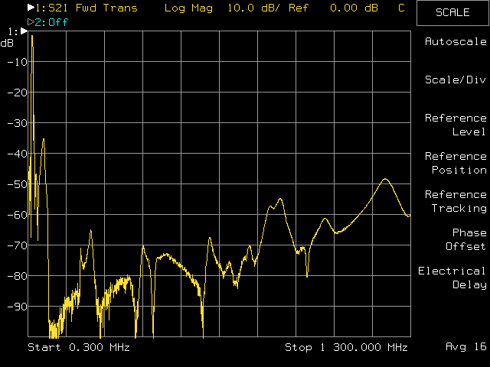Click the 'Start 0.300 MHz' label
490x367 pixels.
(79, 347)
